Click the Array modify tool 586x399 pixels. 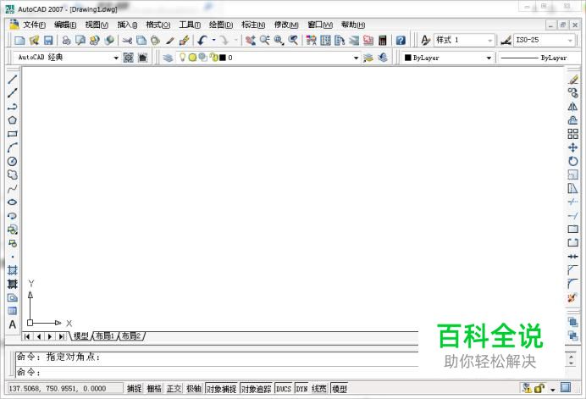coord(572,134)
